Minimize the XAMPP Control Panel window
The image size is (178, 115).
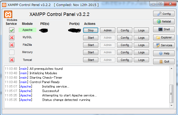(x=153, y=4)
